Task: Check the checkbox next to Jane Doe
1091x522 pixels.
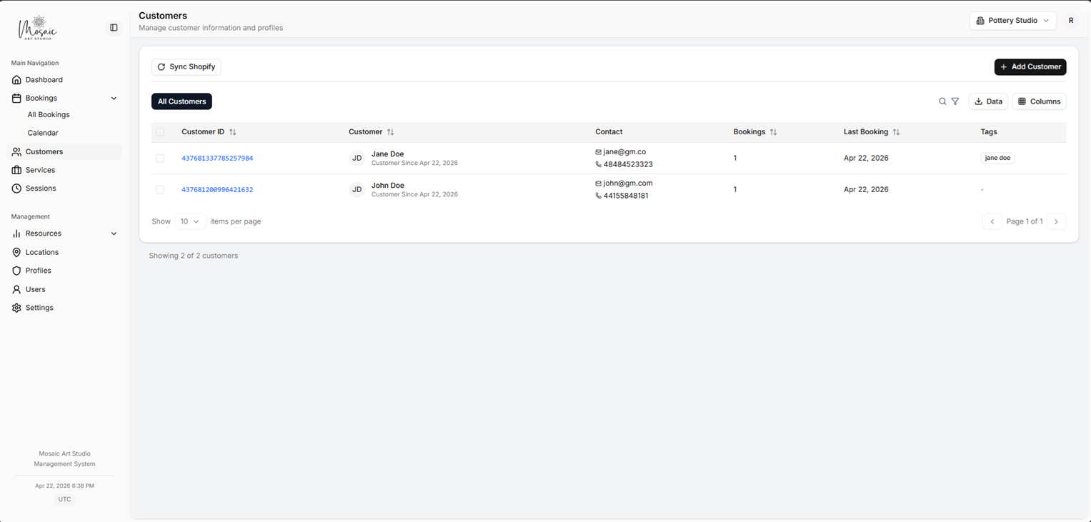Action: (x=160, y=158)
